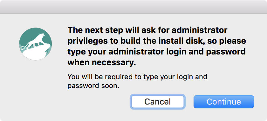Abort the install disk build via Cancel
Image resolution: width=267 pixels, height=121 pixels.
point(158,101)
